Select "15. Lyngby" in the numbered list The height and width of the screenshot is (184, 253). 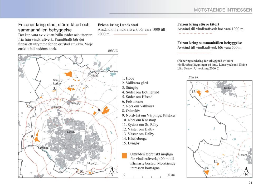click(x=131, y=143)
